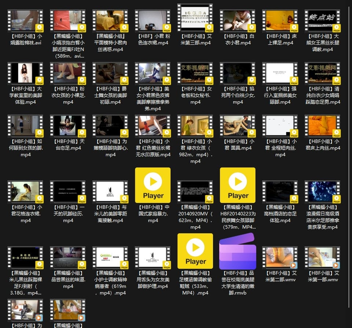Select thumbnail of 品尝黑丝的味道.mp4
Screen dimensions: 352x328
coord(68,258)
